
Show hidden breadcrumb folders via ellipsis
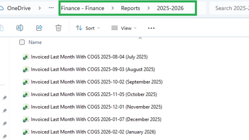coord(51,8)
